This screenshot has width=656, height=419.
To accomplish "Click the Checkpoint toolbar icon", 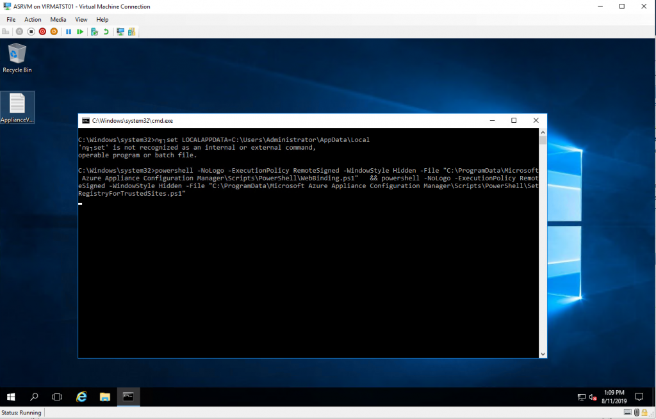I will pos(95,32).
